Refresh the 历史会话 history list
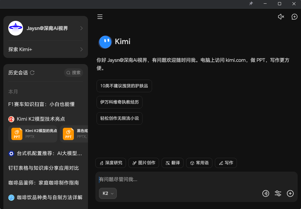This screenshot has height=209, width=301. tap(32, 73)
